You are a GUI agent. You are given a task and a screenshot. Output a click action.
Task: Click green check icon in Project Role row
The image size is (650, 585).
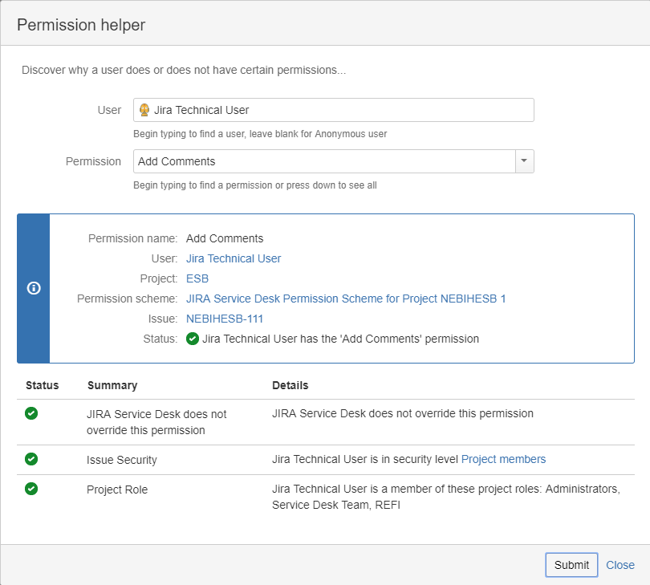click(31, 489)
